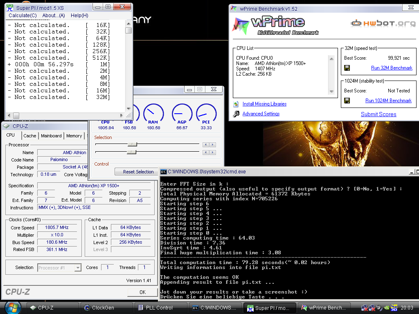Click the wPrime title bar icon
This screenshot has width=419, height=314.
point(234,9)
